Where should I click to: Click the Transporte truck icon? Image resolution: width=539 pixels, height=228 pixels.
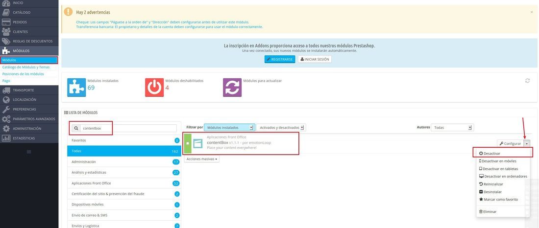click(x=6, y=90)
